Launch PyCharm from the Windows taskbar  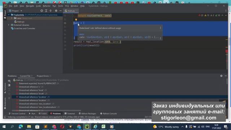[x=87, y=127]
